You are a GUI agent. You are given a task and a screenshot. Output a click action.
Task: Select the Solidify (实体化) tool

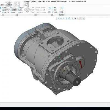coord(43,12)
